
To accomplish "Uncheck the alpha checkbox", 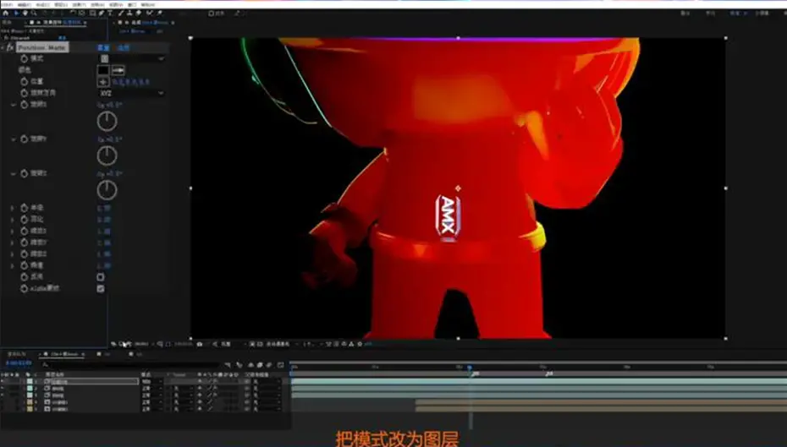I will tap(101, 289).
